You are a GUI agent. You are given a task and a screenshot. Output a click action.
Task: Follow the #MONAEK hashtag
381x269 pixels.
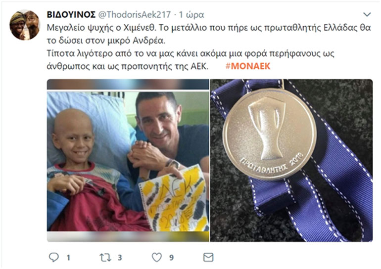tap(248, 66)
